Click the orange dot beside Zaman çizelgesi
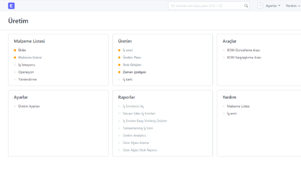301x169 pixels. 119,72
